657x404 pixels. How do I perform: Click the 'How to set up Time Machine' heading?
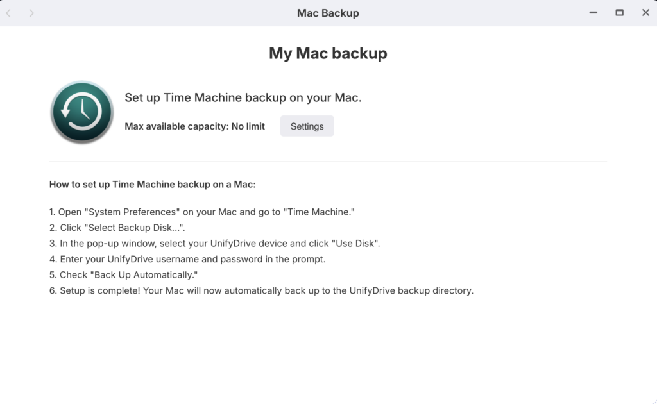(152, 185)
